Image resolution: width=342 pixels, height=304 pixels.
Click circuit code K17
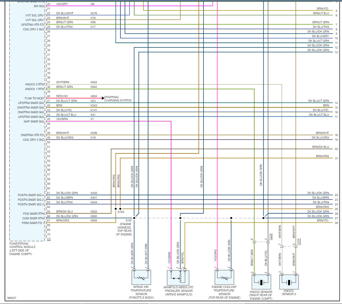pyautogui.click(x=93, y=27)
